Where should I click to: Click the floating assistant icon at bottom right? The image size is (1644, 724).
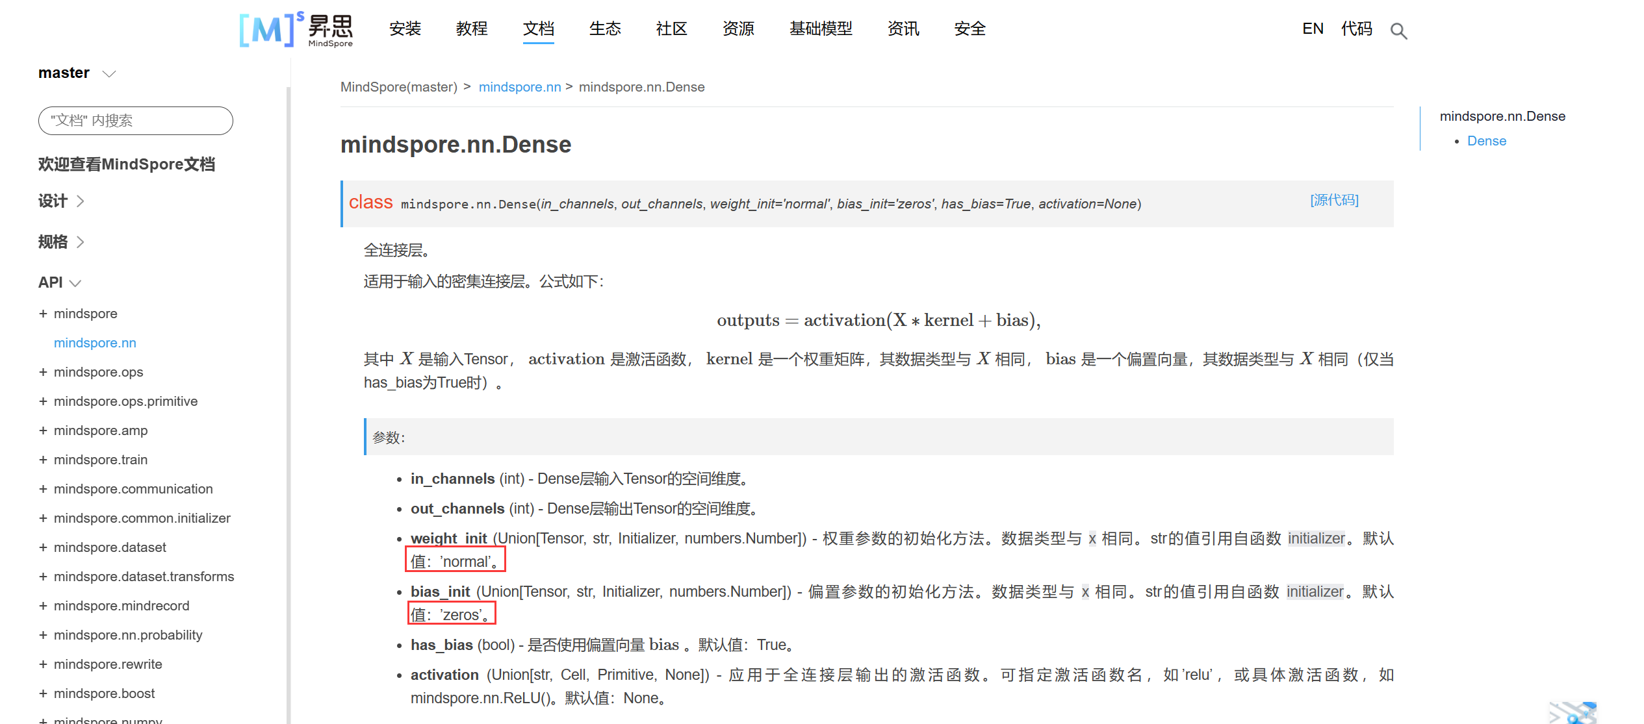point(1573,712)
